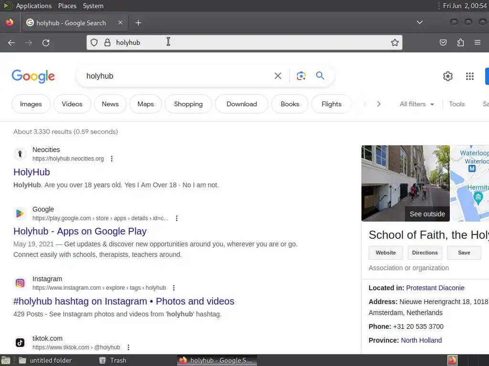Open options menu for the Google Play result

pyautogui.click(x=177, y=218)
